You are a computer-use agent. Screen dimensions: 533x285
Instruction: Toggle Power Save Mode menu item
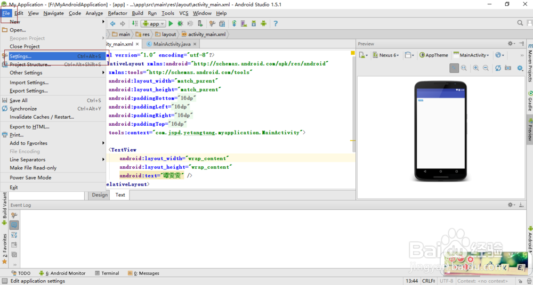53,177
